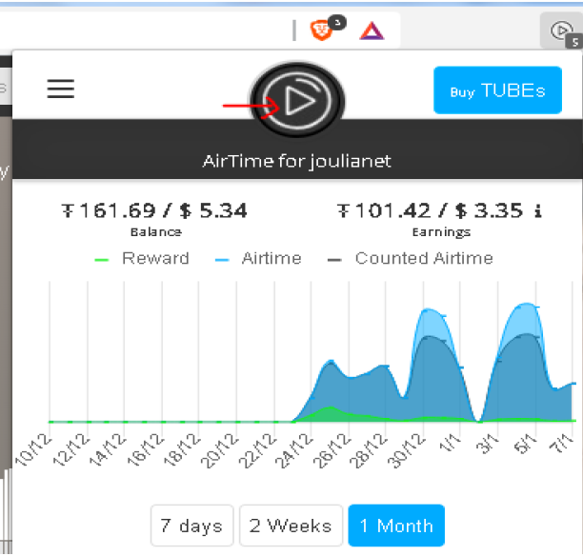Click the AirTime for joulianet heading
The width and height of the screenshot is (583, 556).
point(296,162)
